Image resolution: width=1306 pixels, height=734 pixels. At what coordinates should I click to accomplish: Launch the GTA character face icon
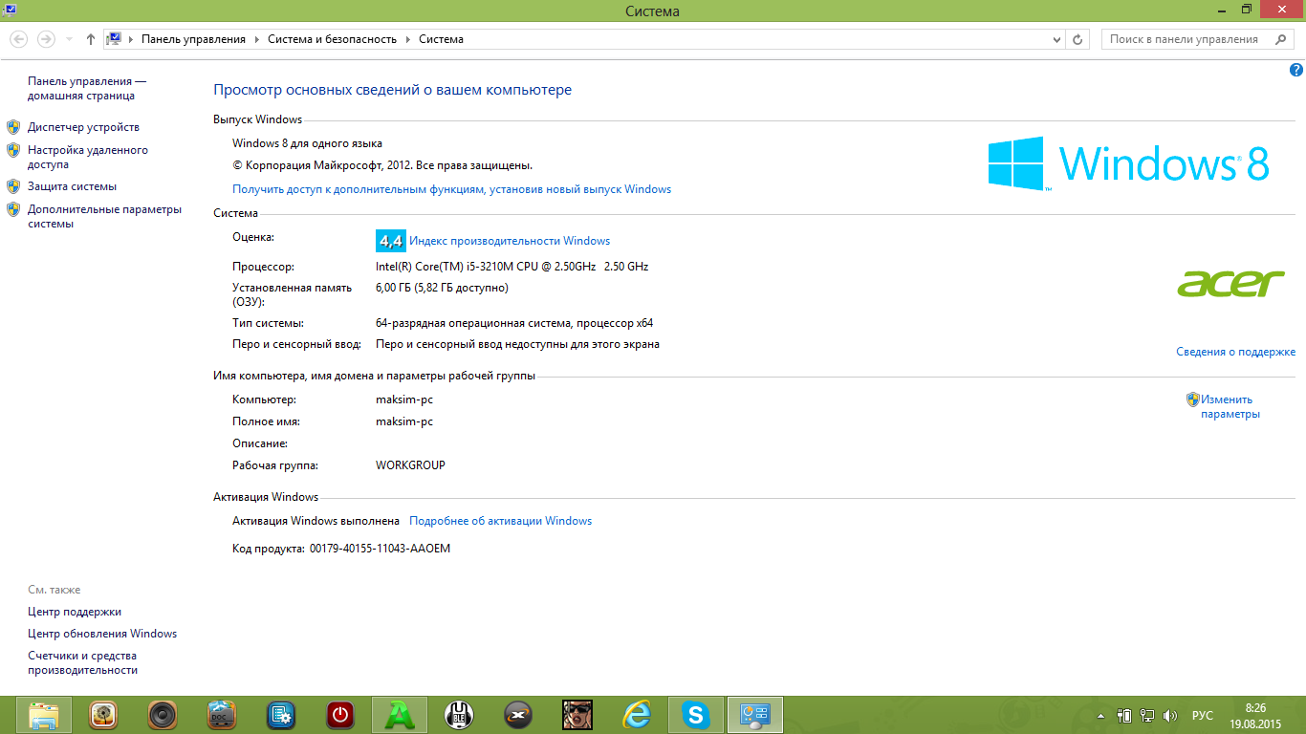pos(577,715)
